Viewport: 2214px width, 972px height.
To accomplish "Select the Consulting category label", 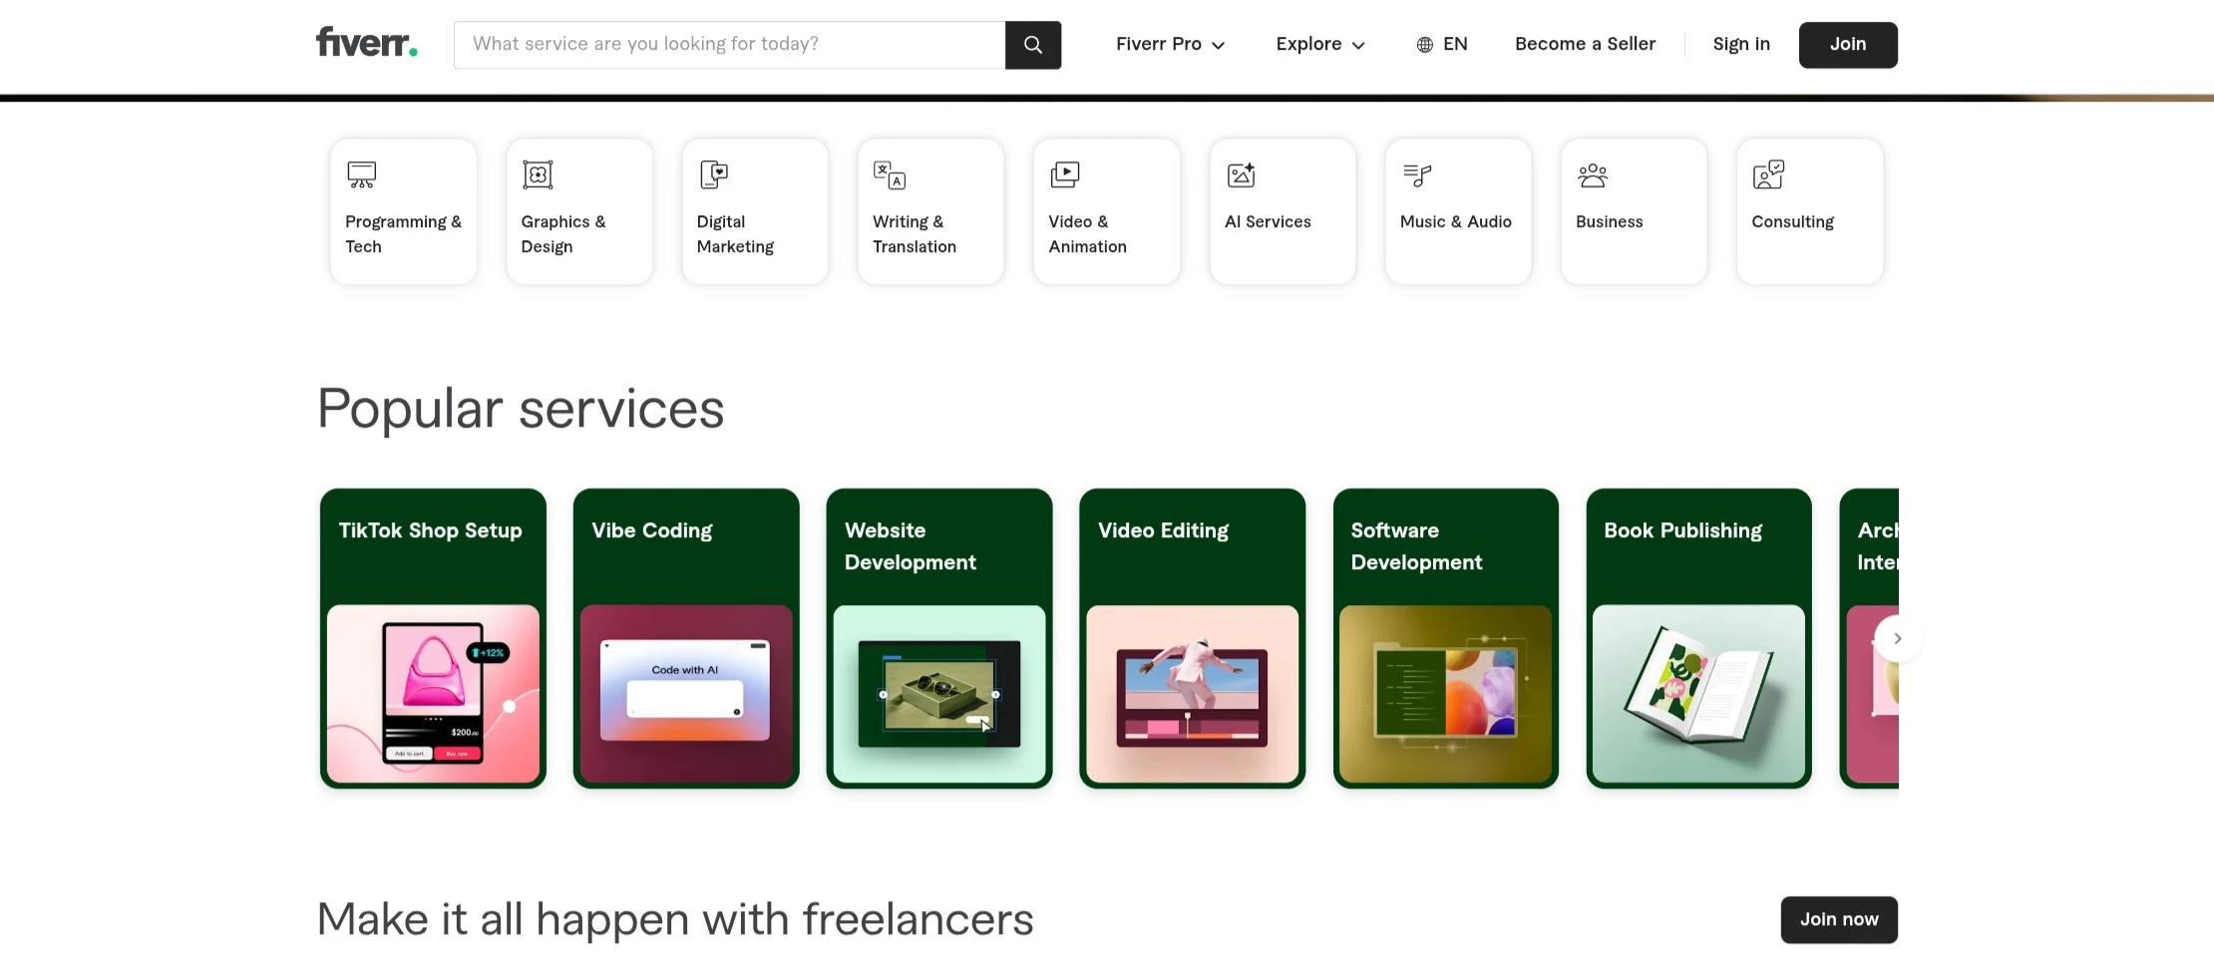I will [x=1792, y=221].
